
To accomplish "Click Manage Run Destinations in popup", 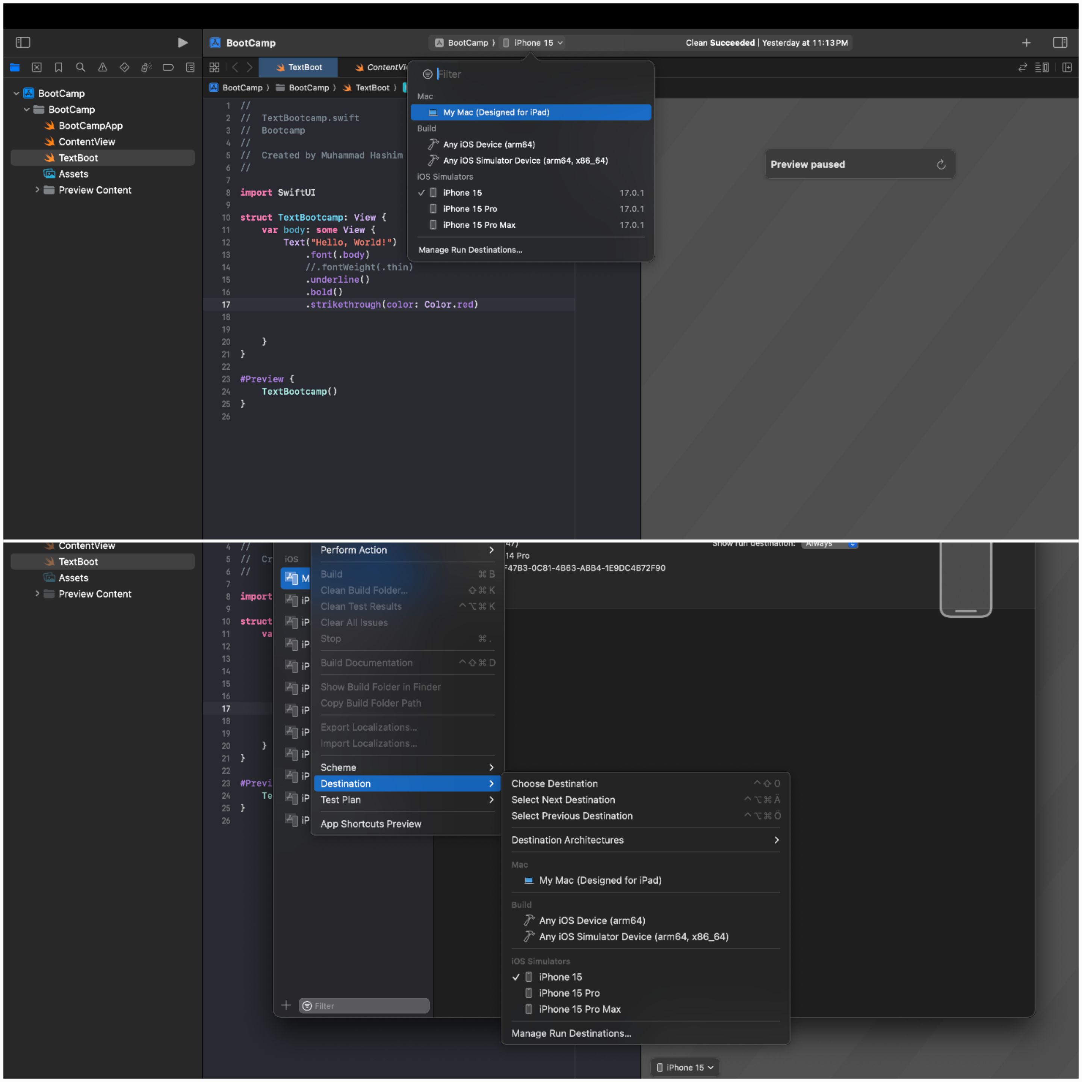I will (470, 250).
